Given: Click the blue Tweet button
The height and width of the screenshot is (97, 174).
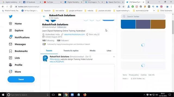Looking at the screenshot, I should (x=21, y=79).
